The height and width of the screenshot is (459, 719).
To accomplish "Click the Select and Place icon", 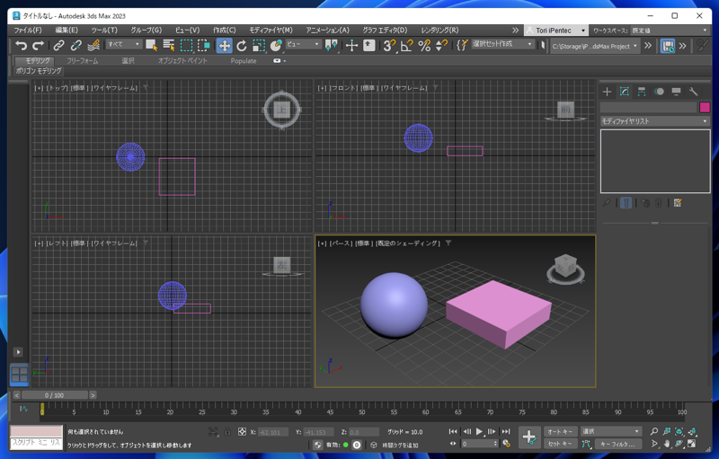I will (276, 45).
